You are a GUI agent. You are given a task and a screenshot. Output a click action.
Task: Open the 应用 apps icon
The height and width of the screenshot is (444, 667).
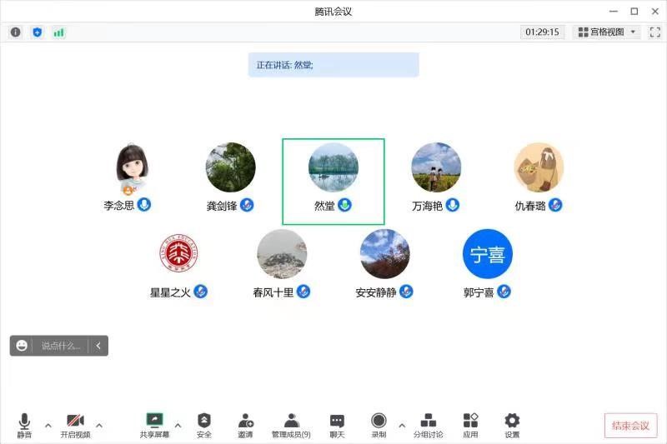[470, 425]
